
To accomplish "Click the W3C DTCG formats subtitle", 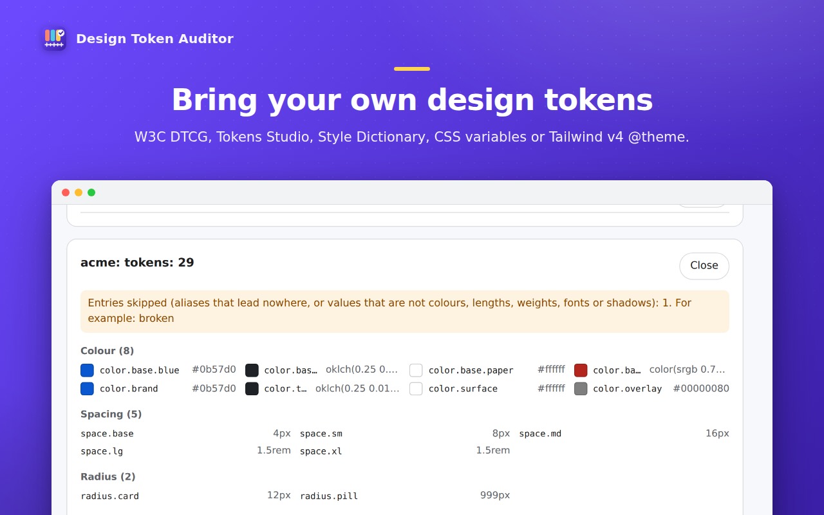I will pyautogui.click(x=412, y=137).
